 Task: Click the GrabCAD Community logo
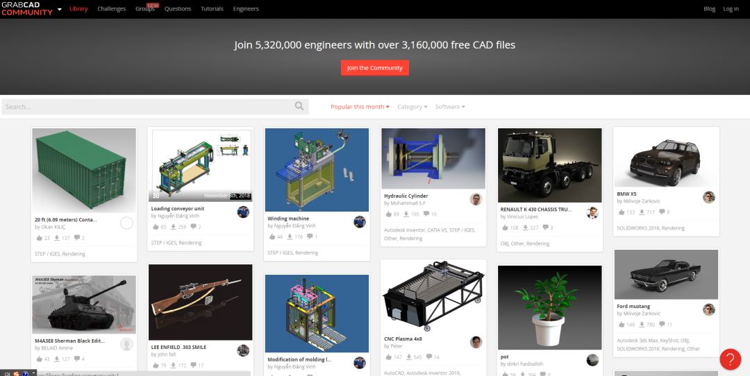(27, 8)
